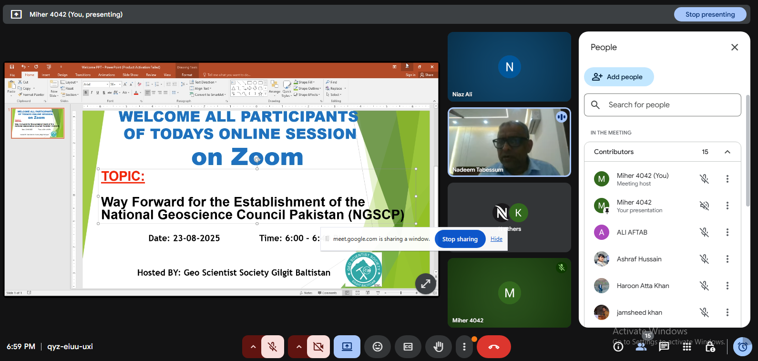Click Share button in PowerPoint

(427, 75)
